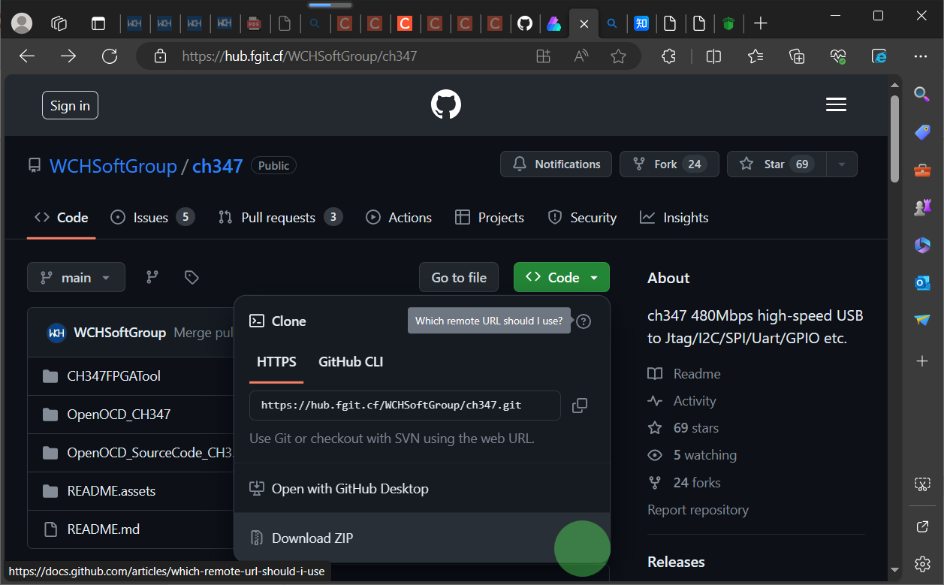Viewport: 944px width, 585px height.
Task: Click the Notifications button
Action: (x=556, y=164)
